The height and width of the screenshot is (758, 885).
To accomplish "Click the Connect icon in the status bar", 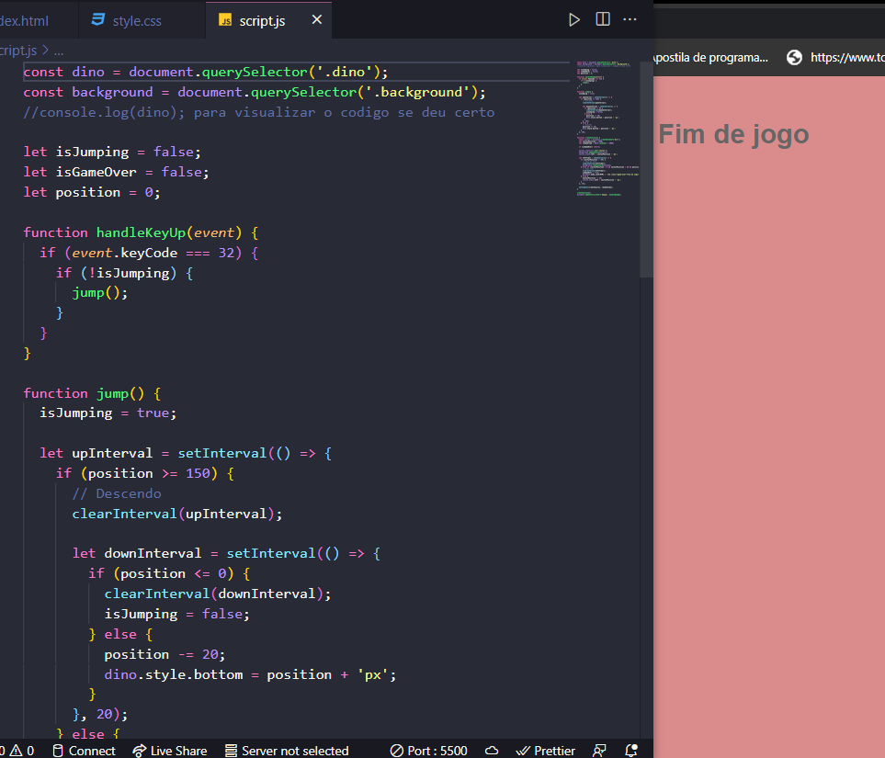I will tap(60, 751).
